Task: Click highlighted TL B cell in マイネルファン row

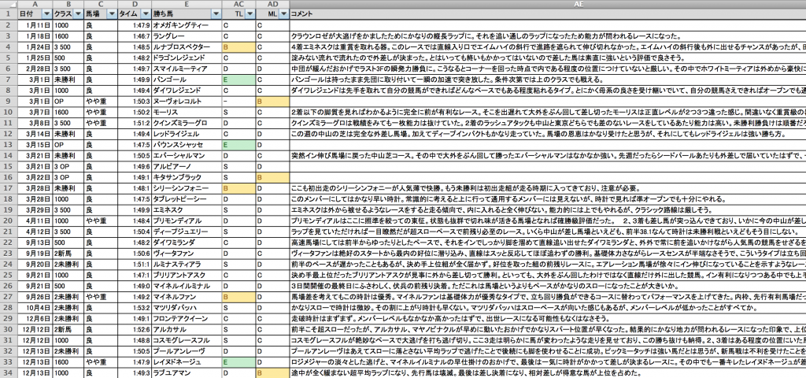Action: coord(239,297)
